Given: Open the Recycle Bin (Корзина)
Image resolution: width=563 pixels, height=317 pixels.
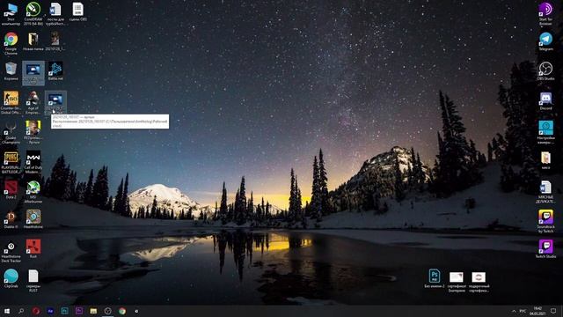Looking at the screenshot, I should click(11, 71).
